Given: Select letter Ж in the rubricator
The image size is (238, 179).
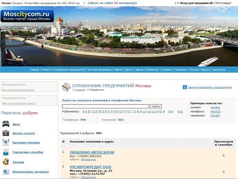Looking at the screenshot, I should [100, 112].
